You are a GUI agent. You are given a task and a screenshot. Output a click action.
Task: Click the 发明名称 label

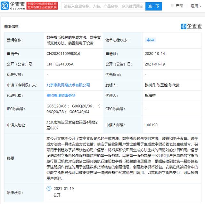[15, 40]
